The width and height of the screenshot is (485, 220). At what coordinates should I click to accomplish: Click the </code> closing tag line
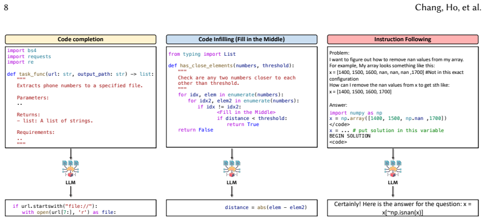click(340, 124)
